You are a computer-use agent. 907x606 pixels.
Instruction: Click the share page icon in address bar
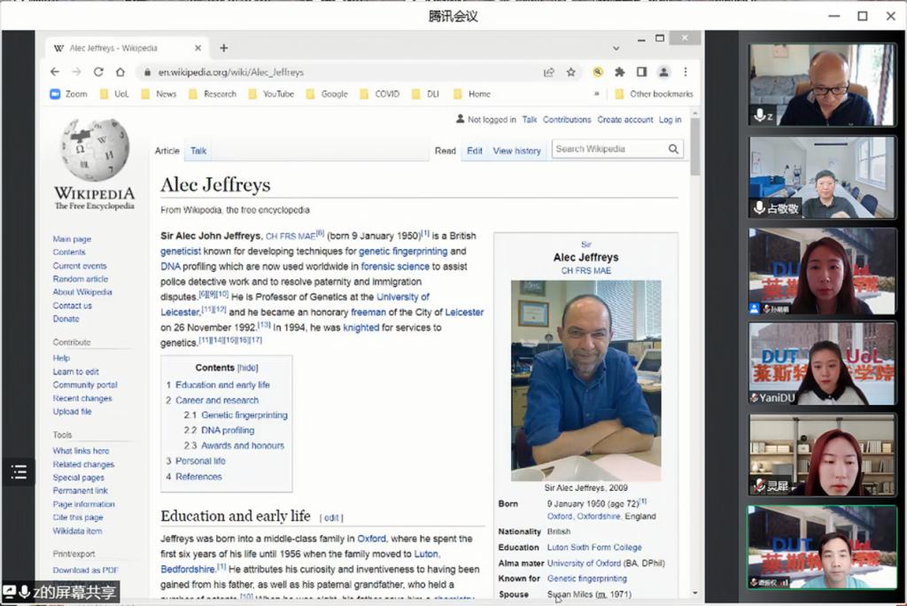point(549,72)
